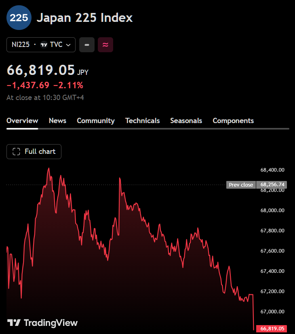
Task: Click the blue 225 index logo
Action: tap(19, 18)
